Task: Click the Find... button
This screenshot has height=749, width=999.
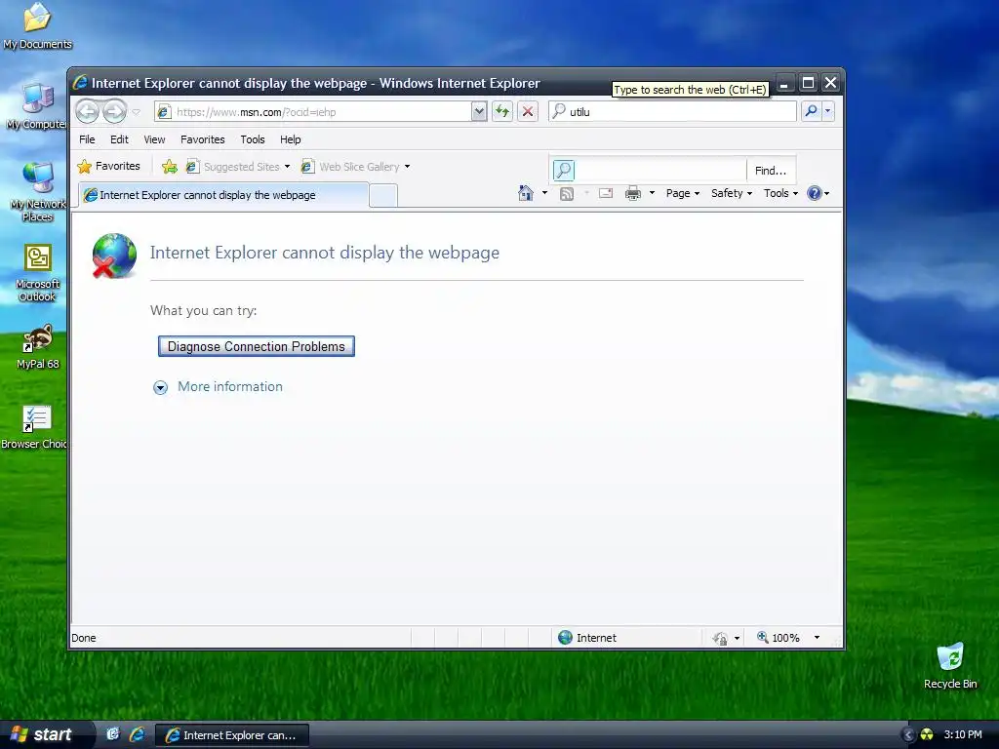Action: click(771, 170)
